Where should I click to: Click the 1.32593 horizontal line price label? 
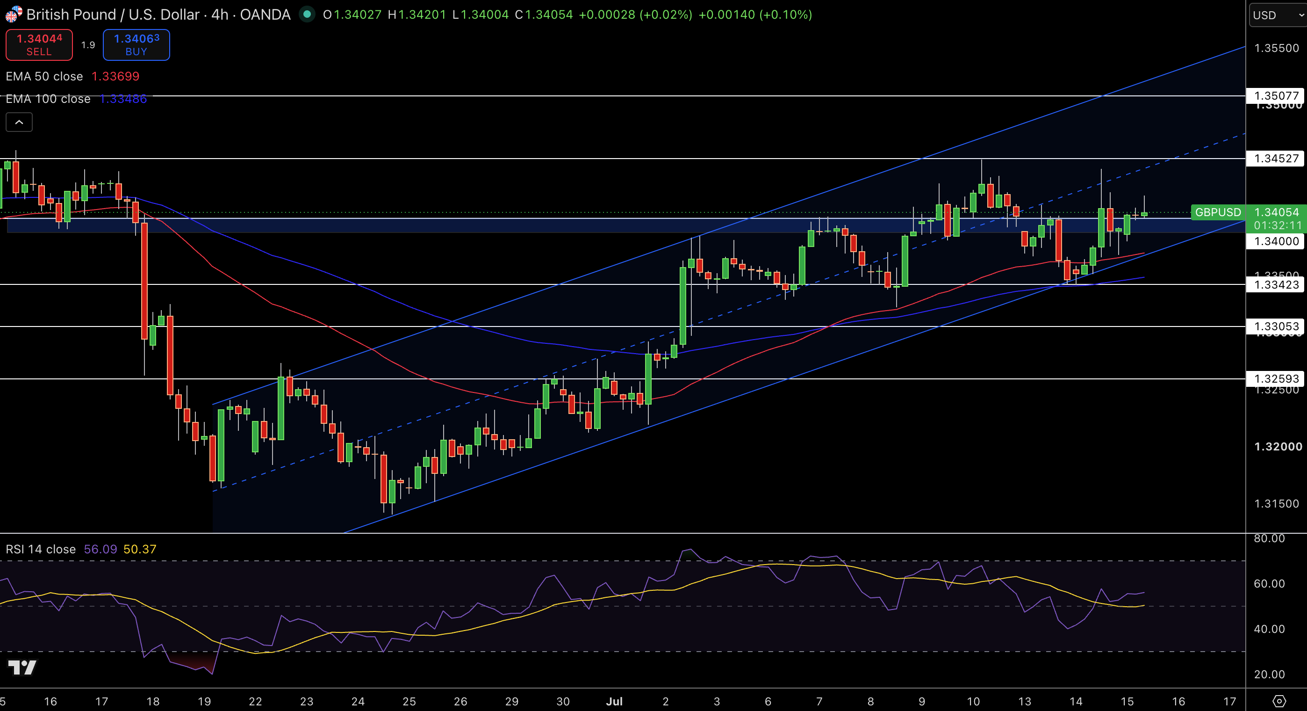pyautogui.click(x=1276, y=378)
